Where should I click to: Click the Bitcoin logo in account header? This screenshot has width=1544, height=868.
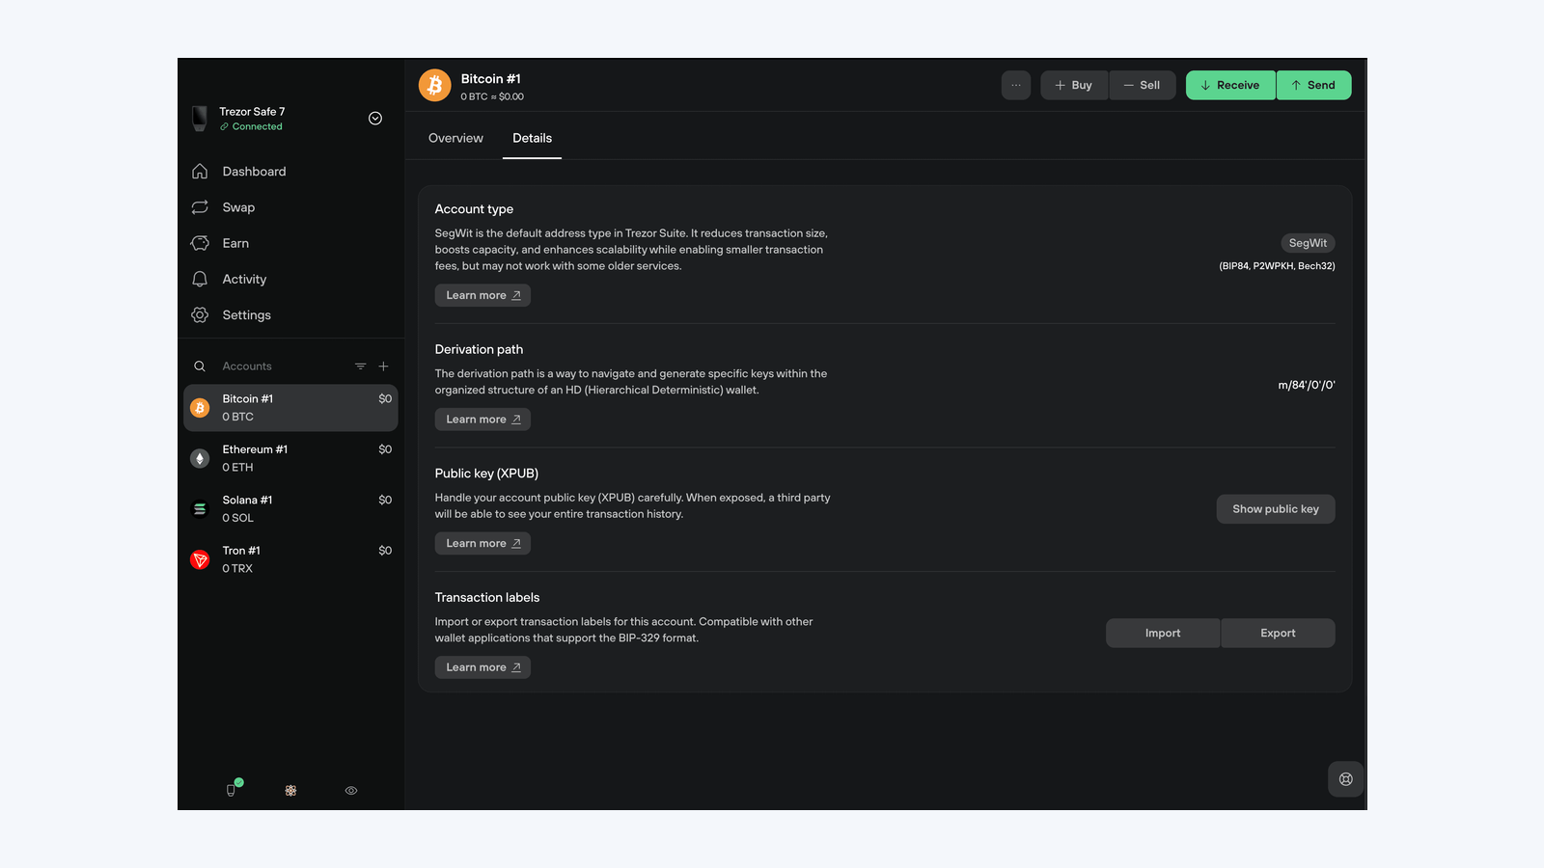click(x=435, y=86)
